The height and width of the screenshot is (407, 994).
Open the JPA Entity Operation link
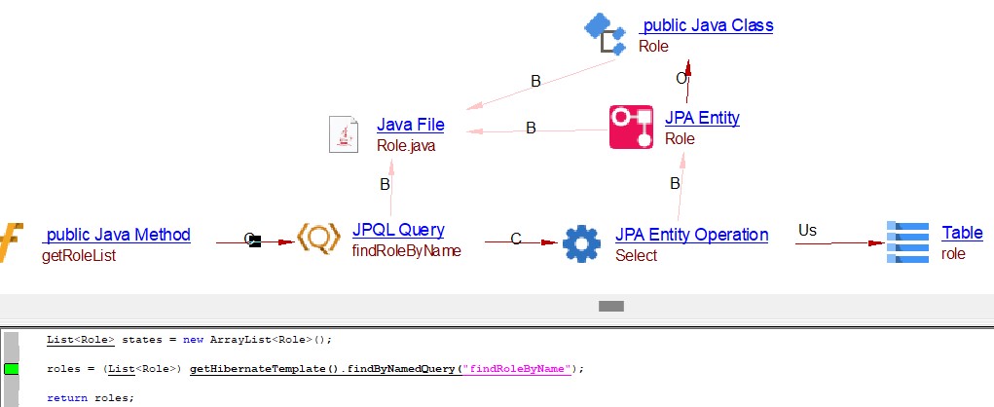pos(691,235)
